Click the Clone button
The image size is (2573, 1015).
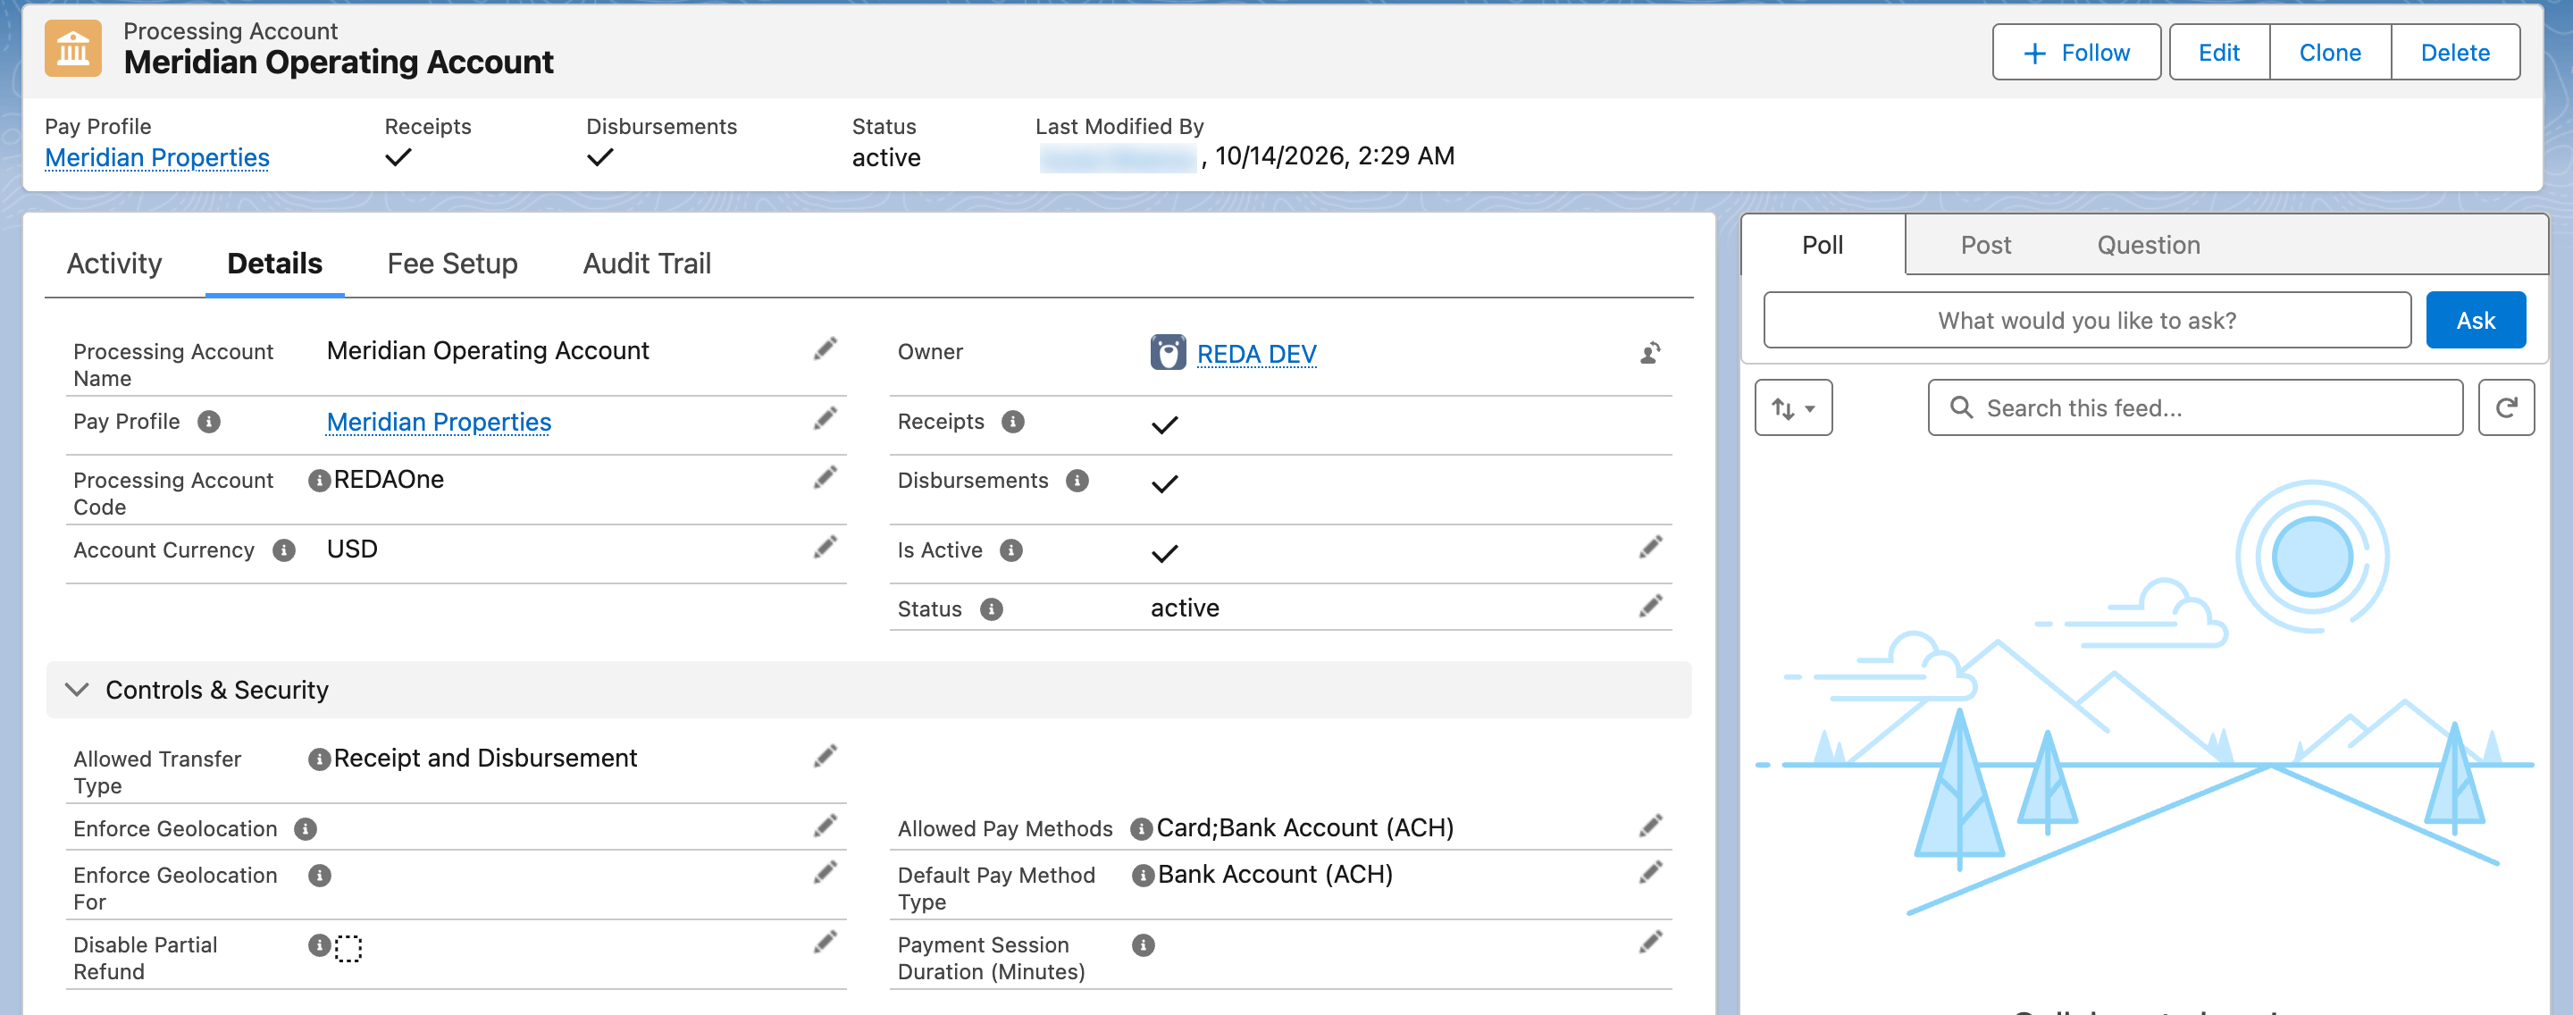(x=2330, y=52)
